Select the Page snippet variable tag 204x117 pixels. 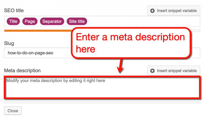coord(30,21)
